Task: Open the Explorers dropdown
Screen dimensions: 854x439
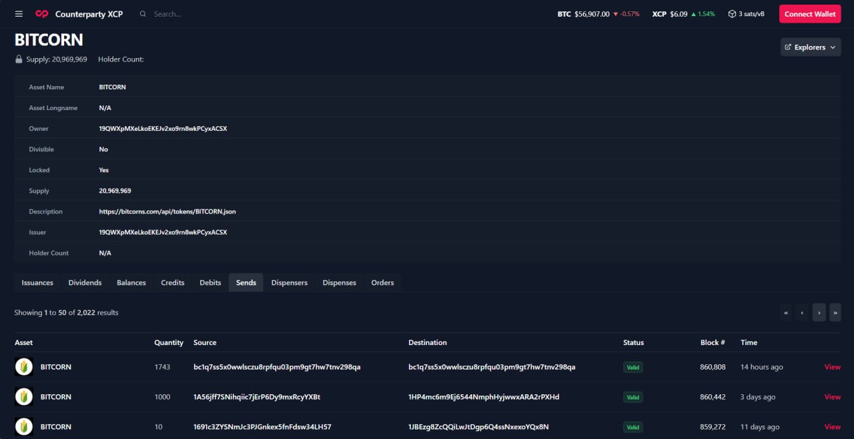Action: point(811,47)
